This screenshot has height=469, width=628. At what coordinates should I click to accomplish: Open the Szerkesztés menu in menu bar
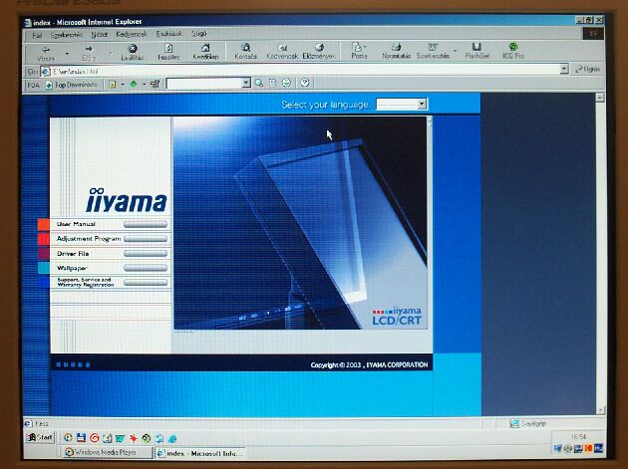click(x=67, y=35)
